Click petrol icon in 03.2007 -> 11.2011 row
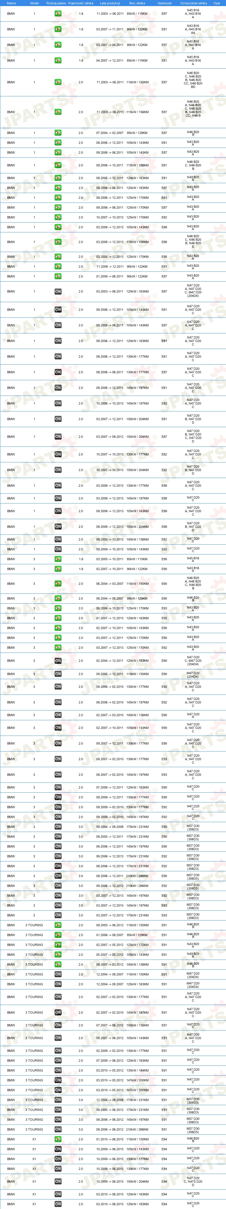This screenshot has height=1209, width=226. 58,29
